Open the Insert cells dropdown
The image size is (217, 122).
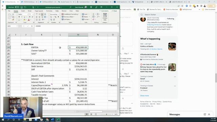point(85,14)
